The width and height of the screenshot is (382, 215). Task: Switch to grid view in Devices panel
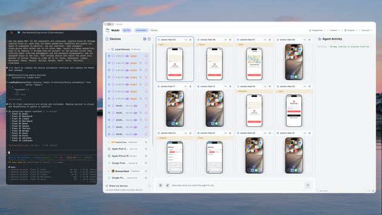click(144, 39)
